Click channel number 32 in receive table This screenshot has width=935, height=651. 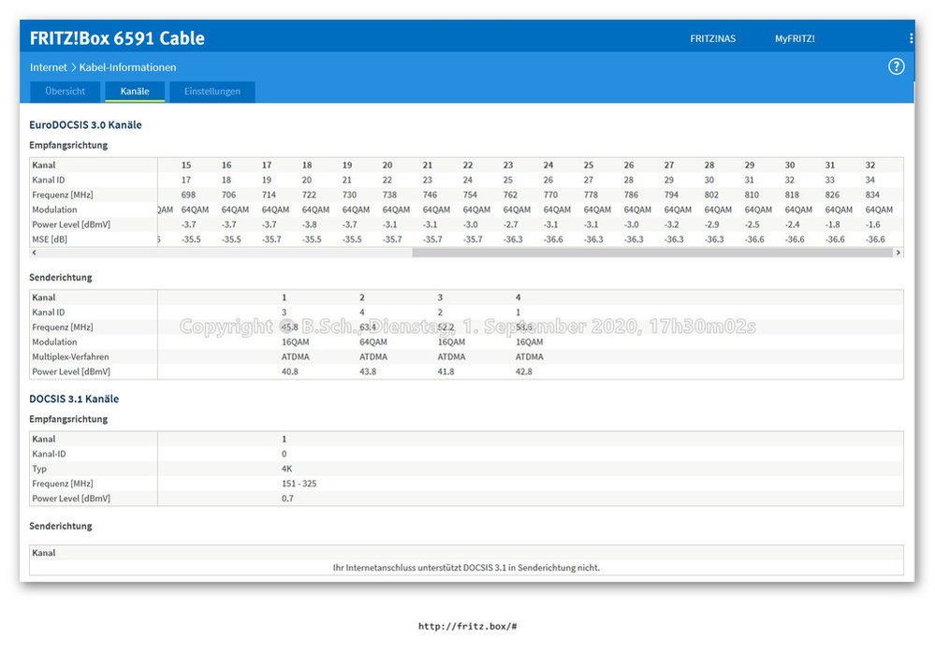click(x=870, y=166)
